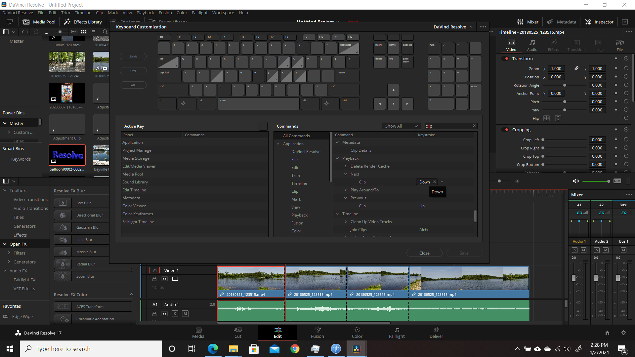The image size is (635, 357).
Task: Toggle the Cropping enable switch
Action: pos(506,130)
